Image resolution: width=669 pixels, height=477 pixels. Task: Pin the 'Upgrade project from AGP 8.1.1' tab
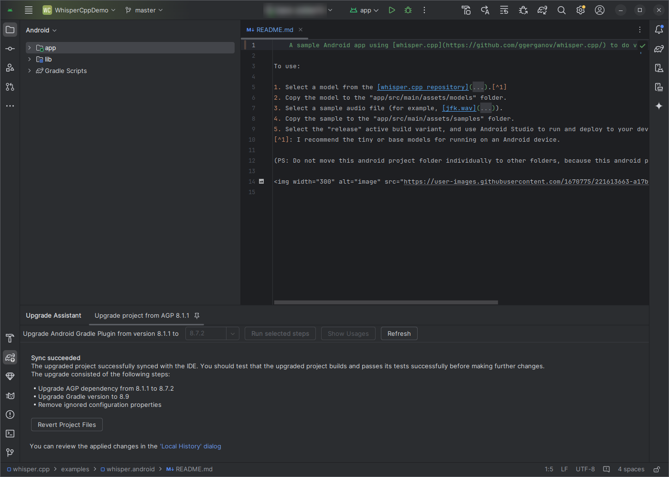coord(197,315)
